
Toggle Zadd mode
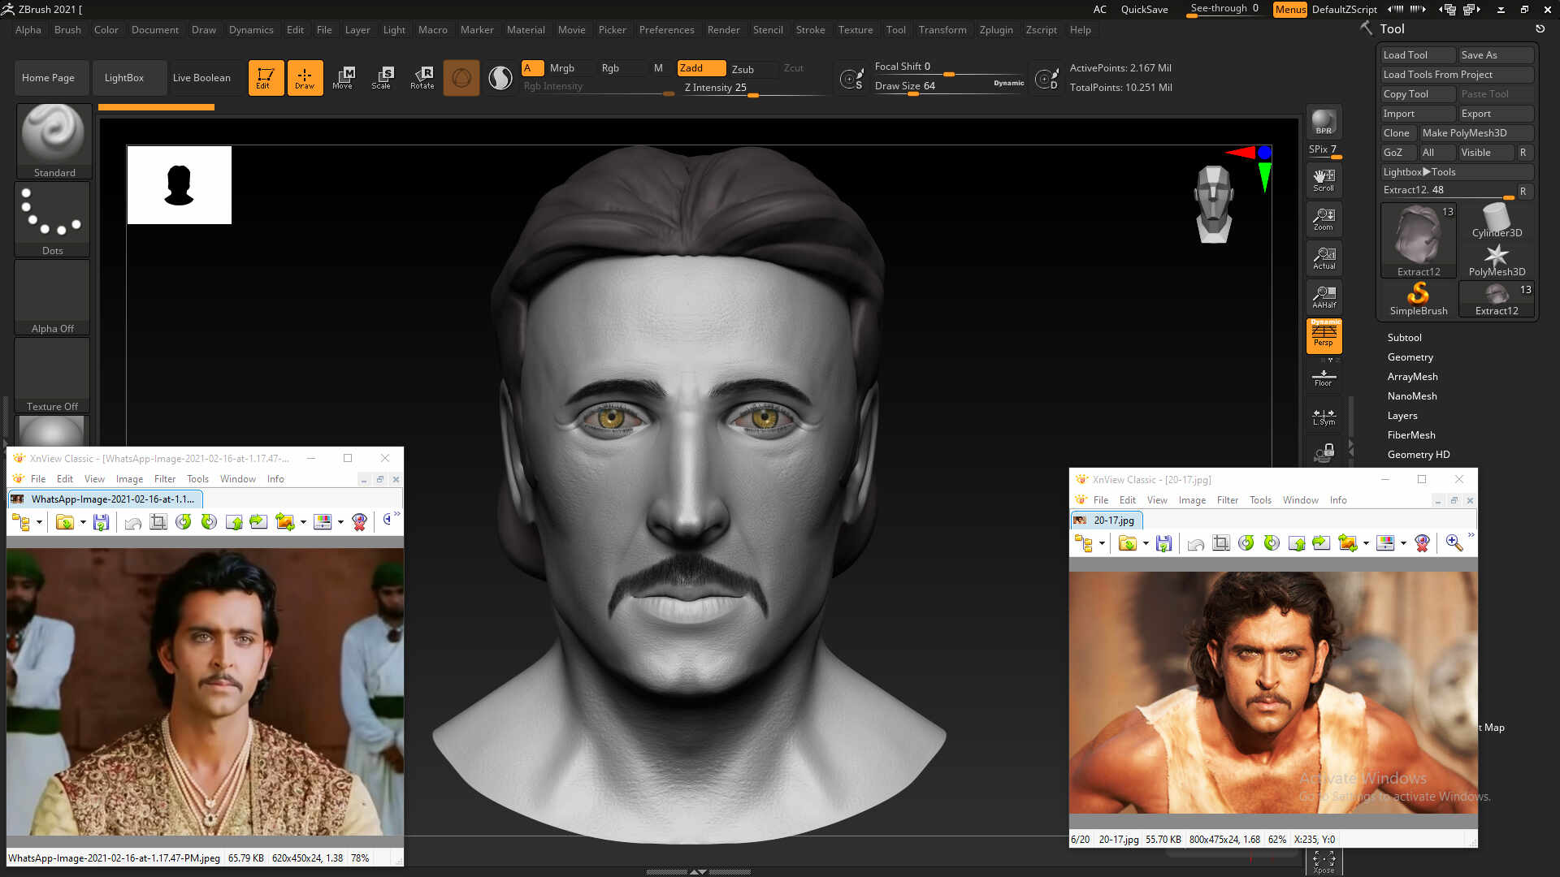tap(701, 68)
